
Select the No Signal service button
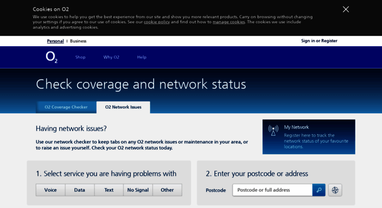coord(138,190)
